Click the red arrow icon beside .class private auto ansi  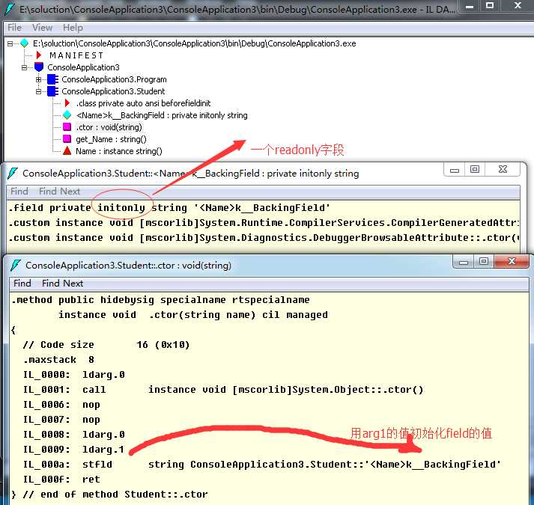[x=67, y=103]
